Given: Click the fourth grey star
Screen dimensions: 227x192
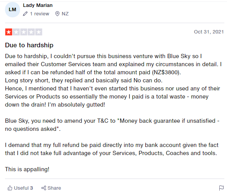Looking at the screenshot, I should pos(31,32).
